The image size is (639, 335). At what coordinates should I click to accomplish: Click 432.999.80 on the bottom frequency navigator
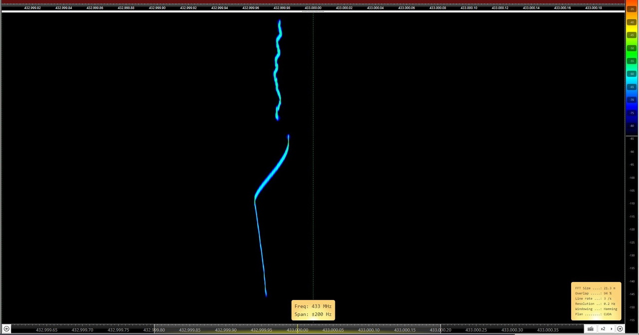click(154, 330)
